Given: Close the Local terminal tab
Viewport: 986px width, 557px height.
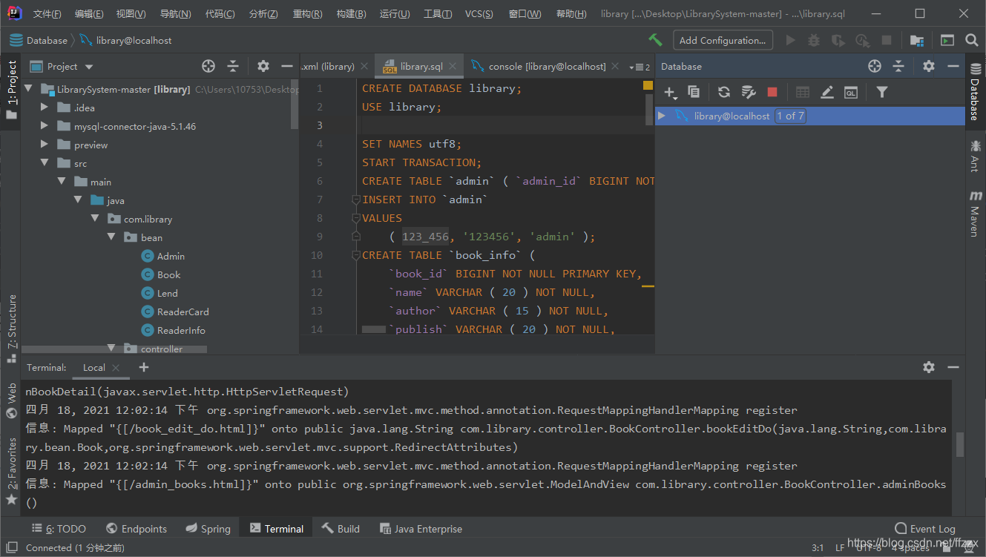Looking at the screenshot, I should (116, 367).
